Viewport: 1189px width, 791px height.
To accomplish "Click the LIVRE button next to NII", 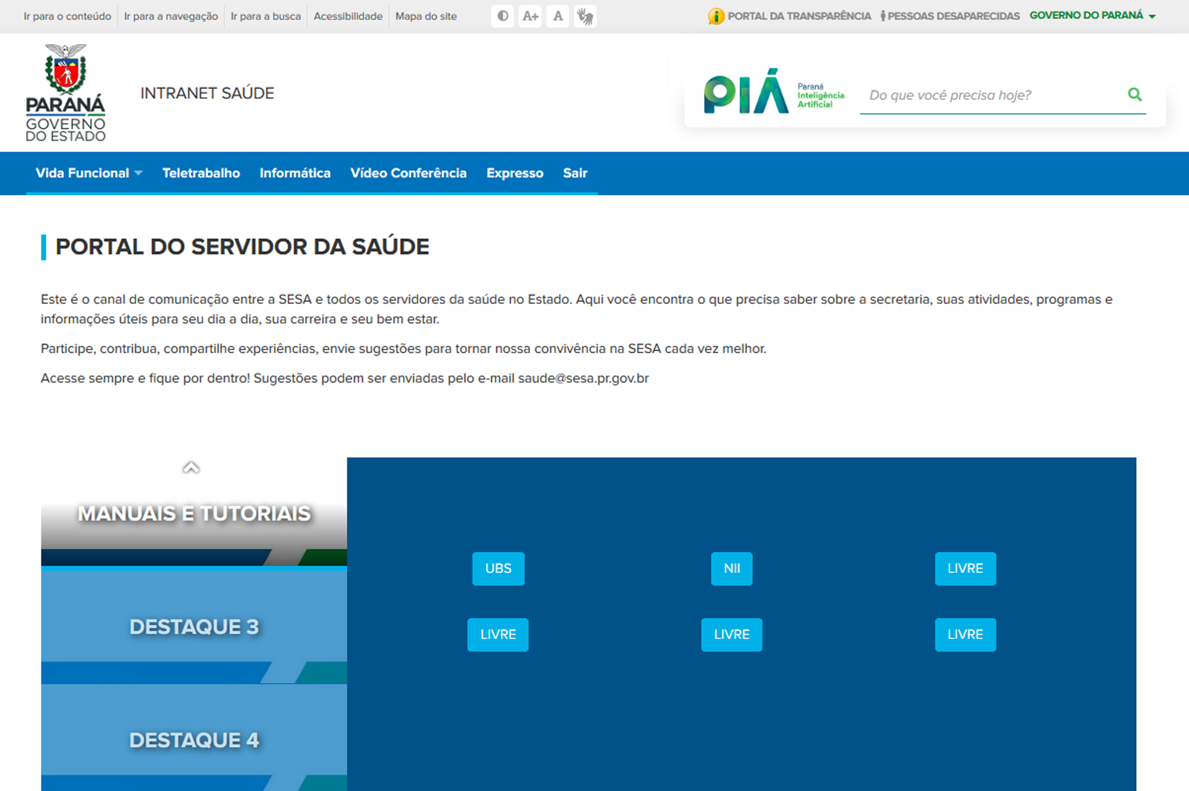I will point(965,569).
